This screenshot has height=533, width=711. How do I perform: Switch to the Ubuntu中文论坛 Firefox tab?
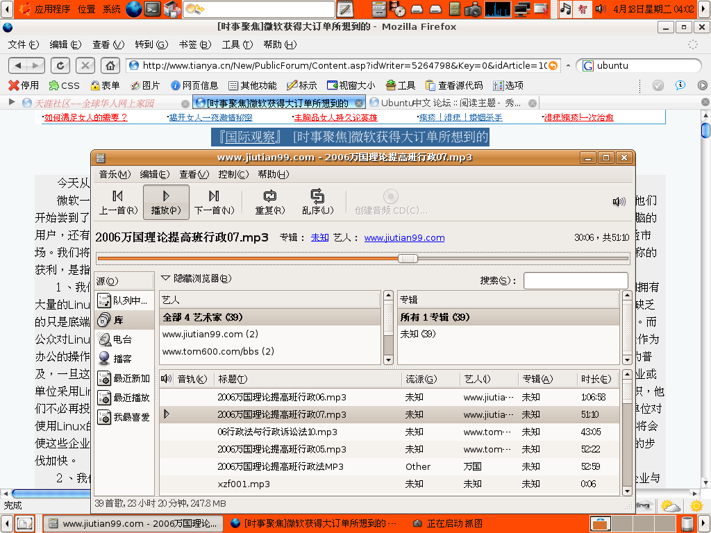(x=453, y=103)
